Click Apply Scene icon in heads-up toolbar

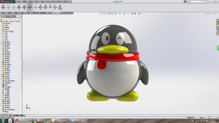pyautogui.click(x=135, y=14)
